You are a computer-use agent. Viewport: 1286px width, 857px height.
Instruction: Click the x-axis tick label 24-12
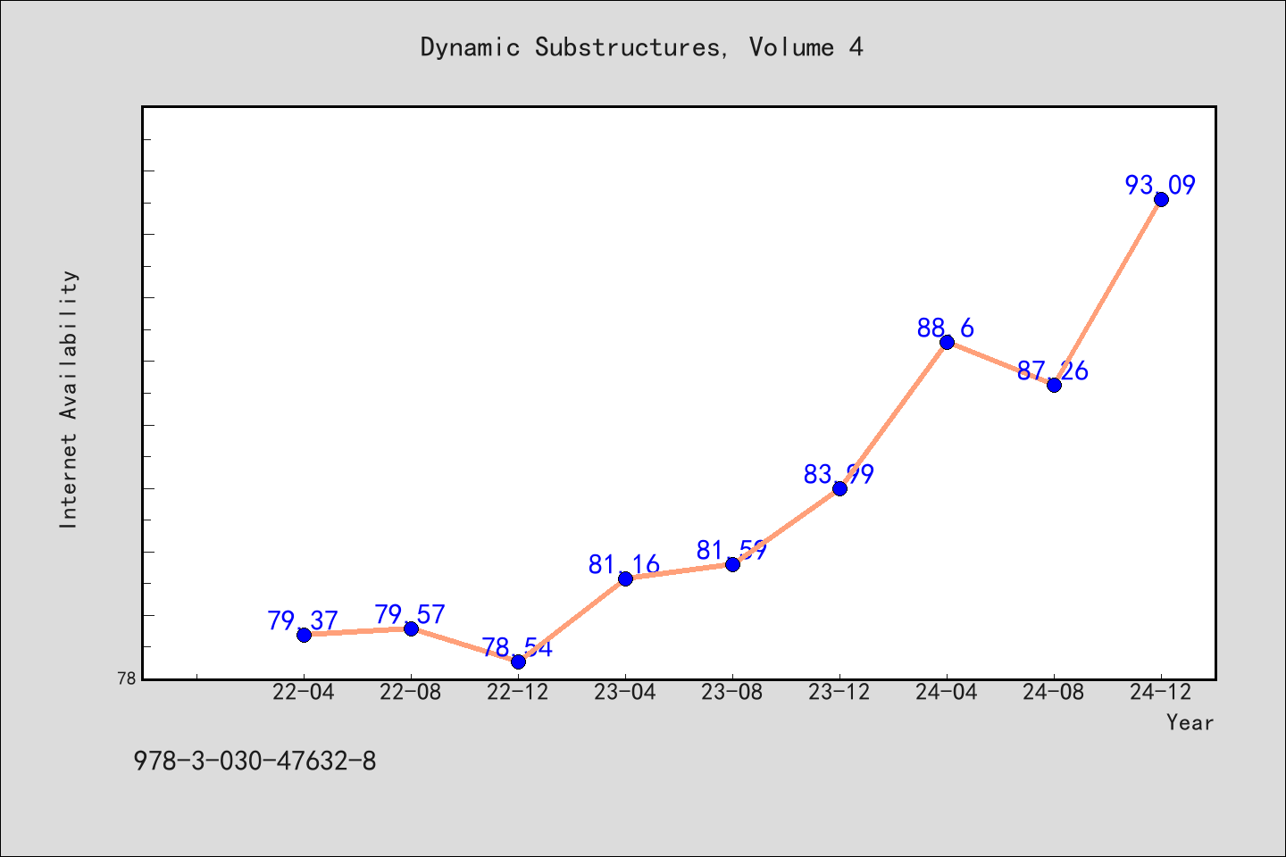pos(1161,693)
